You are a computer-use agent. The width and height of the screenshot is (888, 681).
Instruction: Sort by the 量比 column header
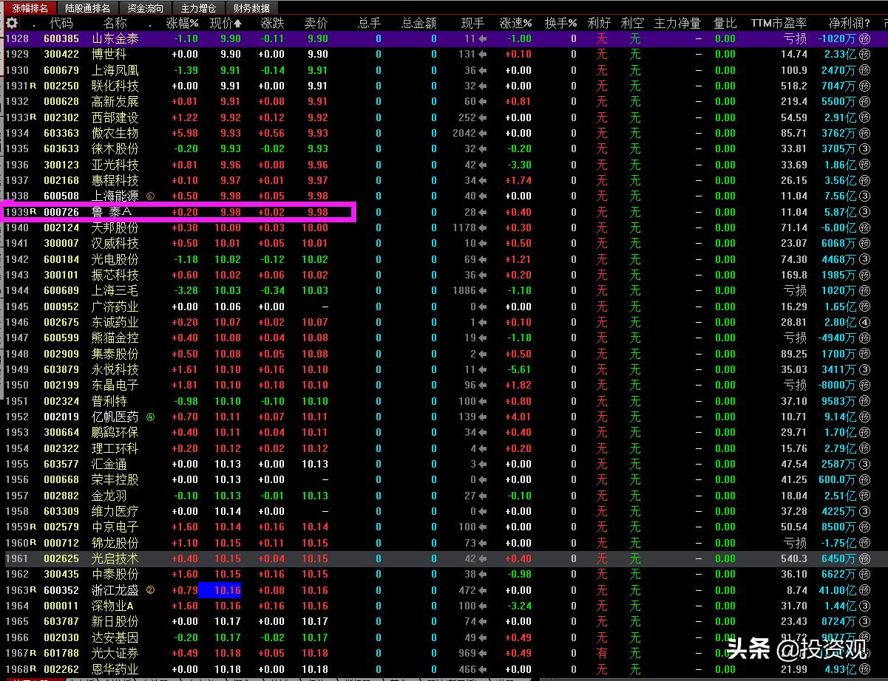[725, 24]
